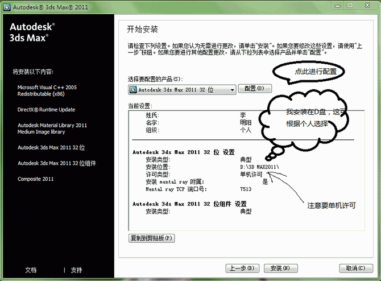This screenshot has height=281, width=381.
Task: Click the Mental ray TCP port value 7513
Action: tap(246, 189)
